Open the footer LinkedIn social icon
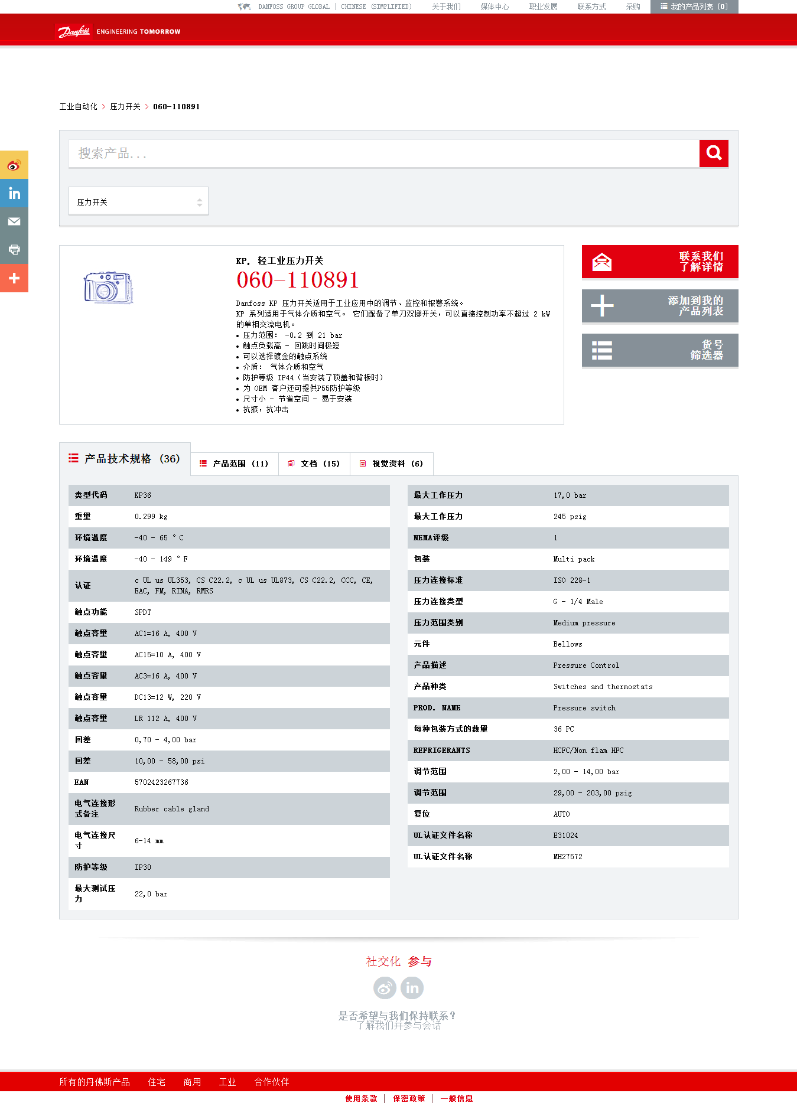The image size is (797, 1106). (x=412, y=987)
